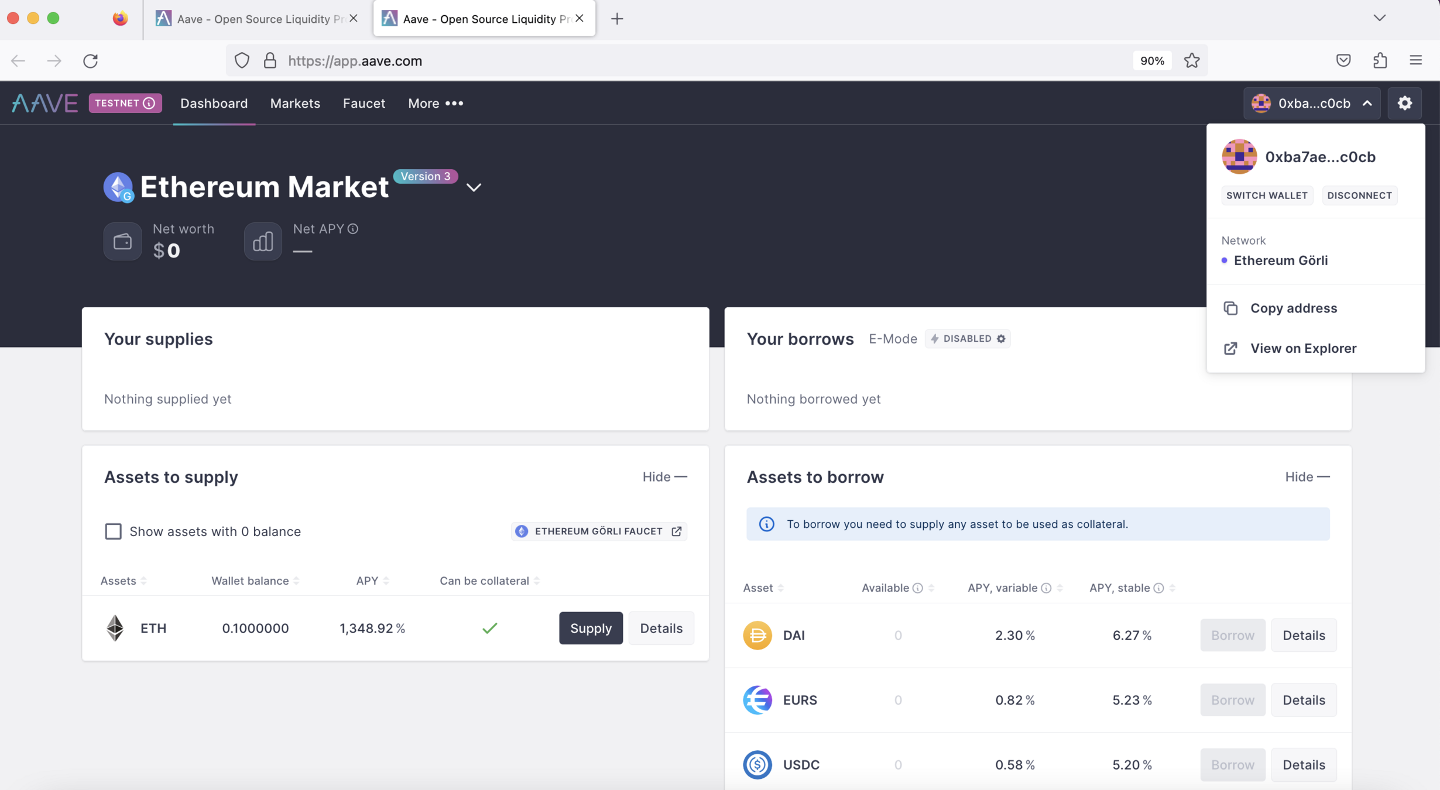1440x790 pixels.
Task: Bookmark page with star icon
Action: [x=1192, y=60]
